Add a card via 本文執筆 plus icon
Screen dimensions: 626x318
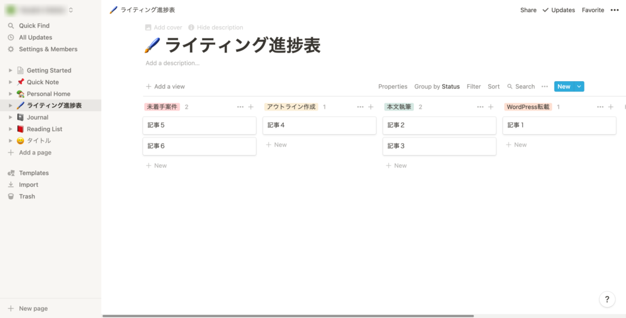pos(491,107)
